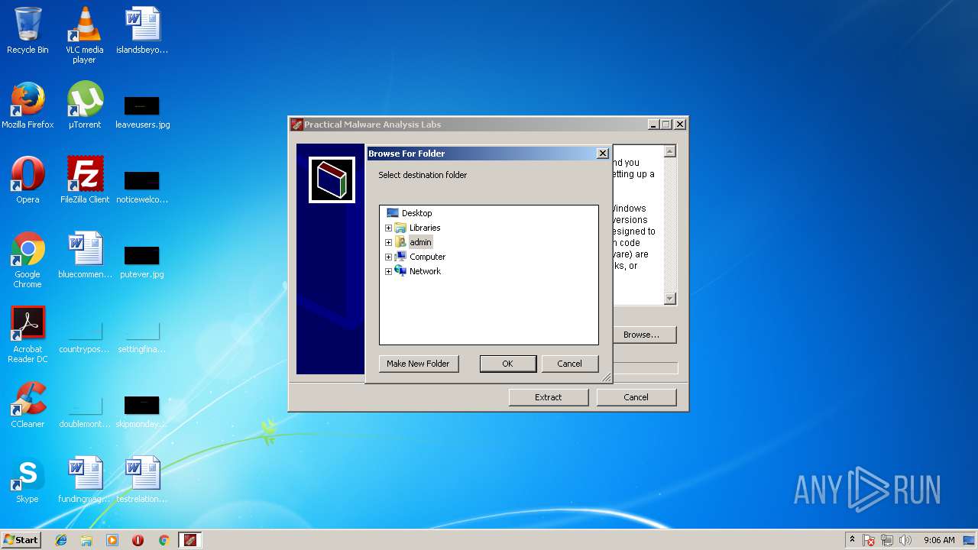The image size is (978, 550).
Task: Open Opera from the taskbar
Action: pyautogui.click(x=138, y=540)
